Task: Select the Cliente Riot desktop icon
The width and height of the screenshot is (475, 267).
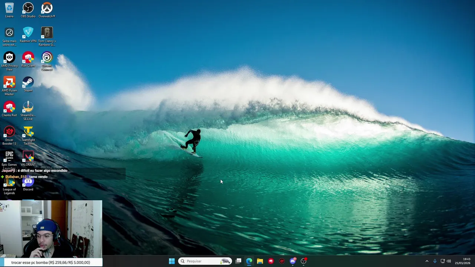Action: tap(9, 109)
